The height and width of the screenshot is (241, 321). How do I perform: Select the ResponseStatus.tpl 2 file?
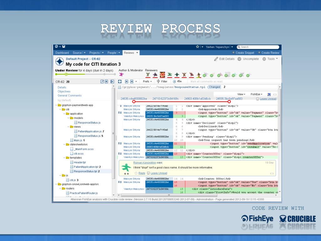87,171
